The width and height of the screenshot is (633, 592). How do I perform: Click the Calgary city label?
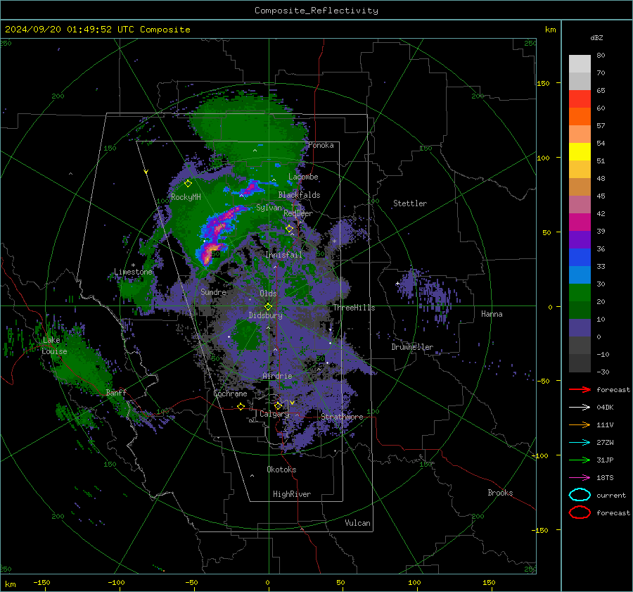pyautogui.click(x=274, y=414)
